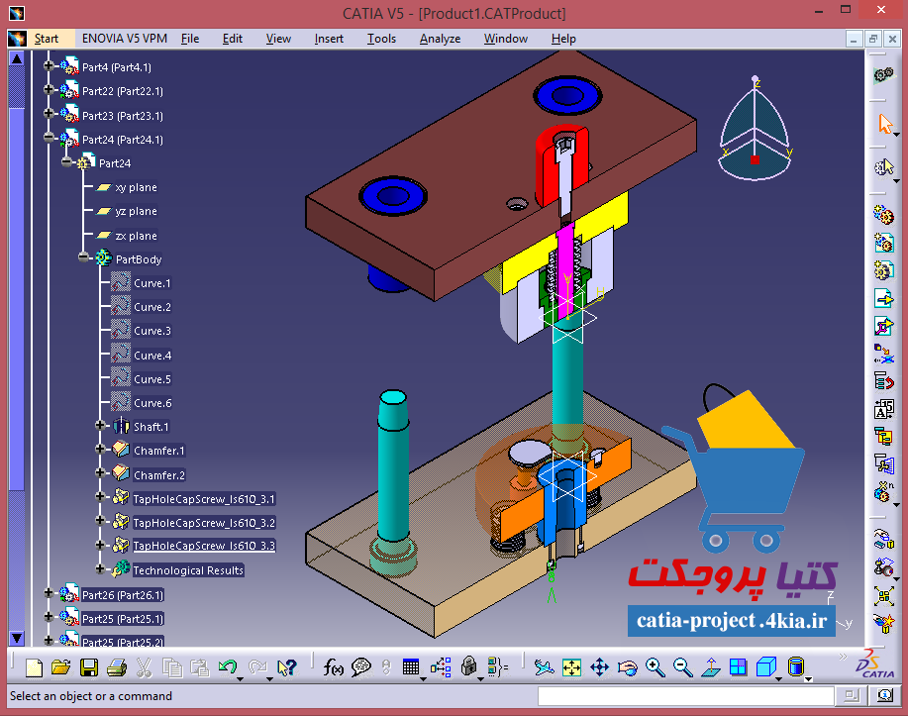Image resolution: width=908 pixels, height=716 pixels.
Task: Open the Undo history dropdown arrow
Action: coord(241,677)
